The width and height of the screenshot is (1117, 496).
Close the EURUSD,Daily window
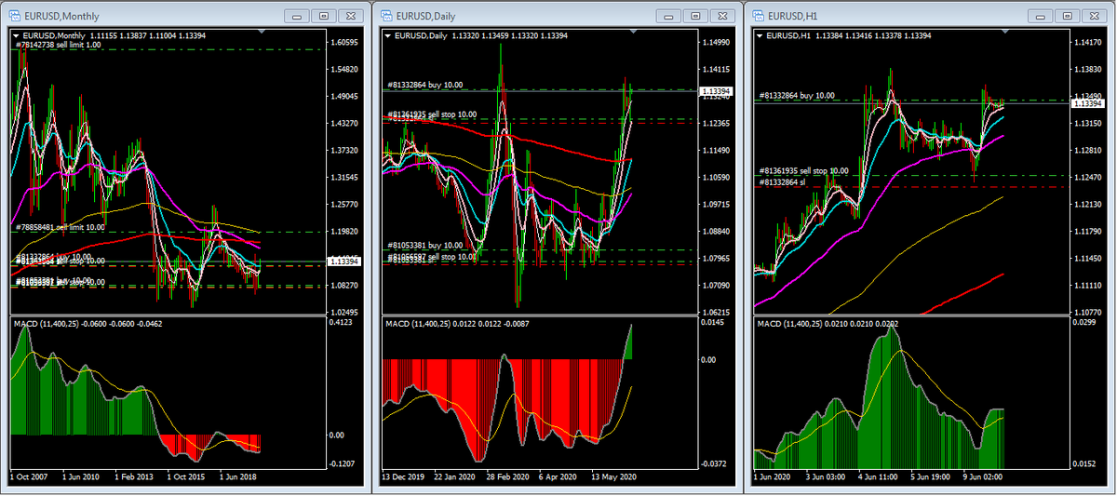722,16
